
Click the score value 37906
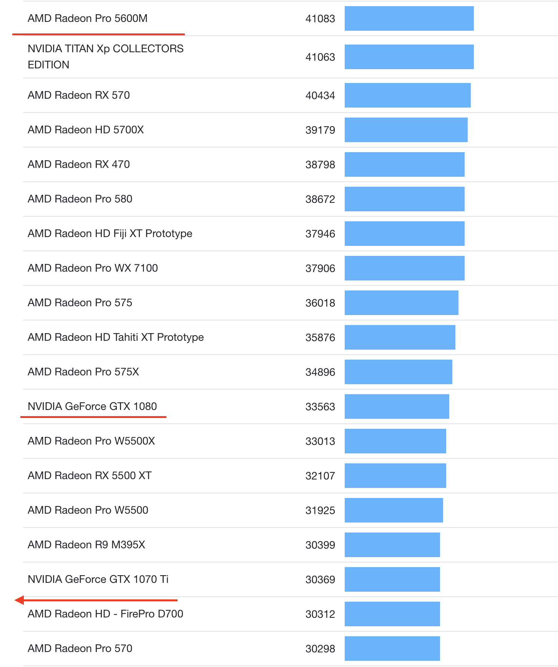coord(320,269)
